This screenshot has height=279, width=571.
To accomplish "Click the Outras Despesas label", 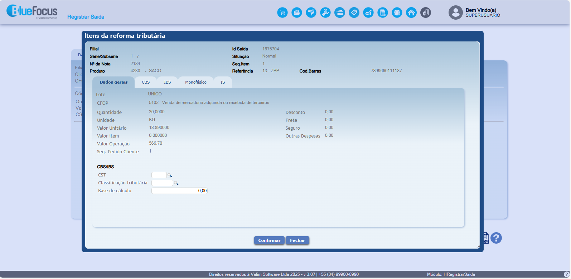I will [303, 136].
